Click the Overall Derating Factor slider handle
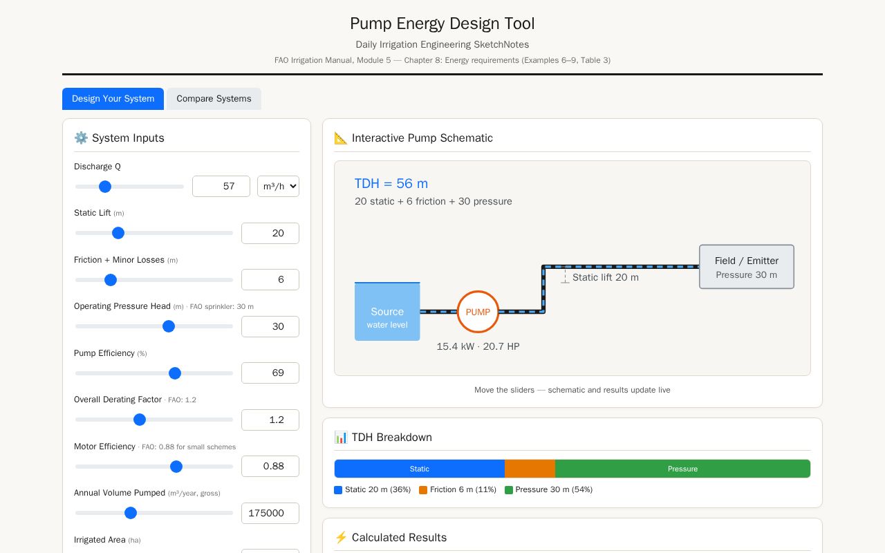The image size is (885, 553). coord(140,420)
